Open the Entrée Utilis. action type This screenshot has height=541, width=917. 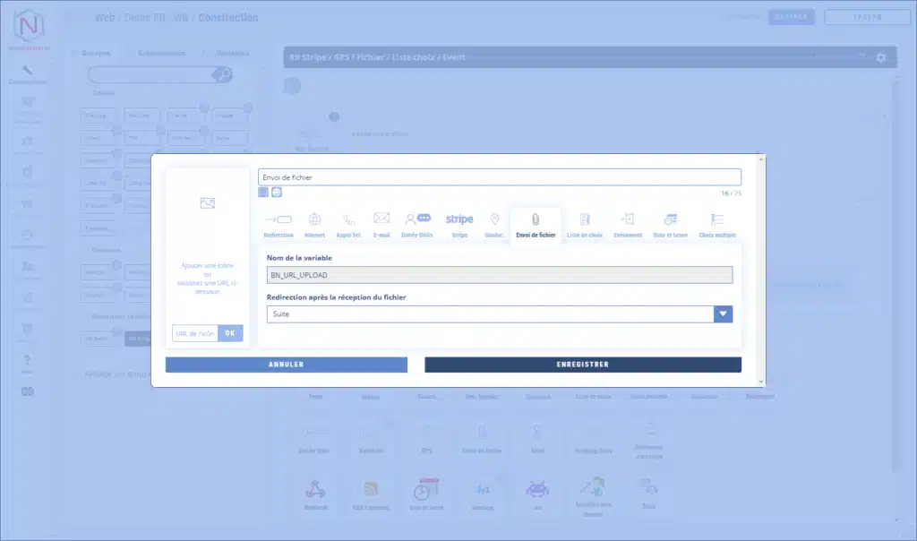pyautogui.click(x=417, y=224)
